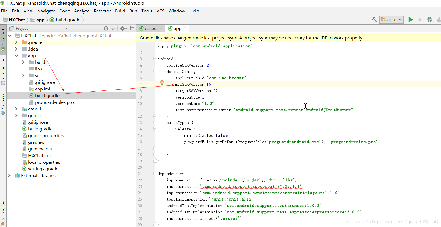Click the Gradle sync notification banner

pos(288,38)
